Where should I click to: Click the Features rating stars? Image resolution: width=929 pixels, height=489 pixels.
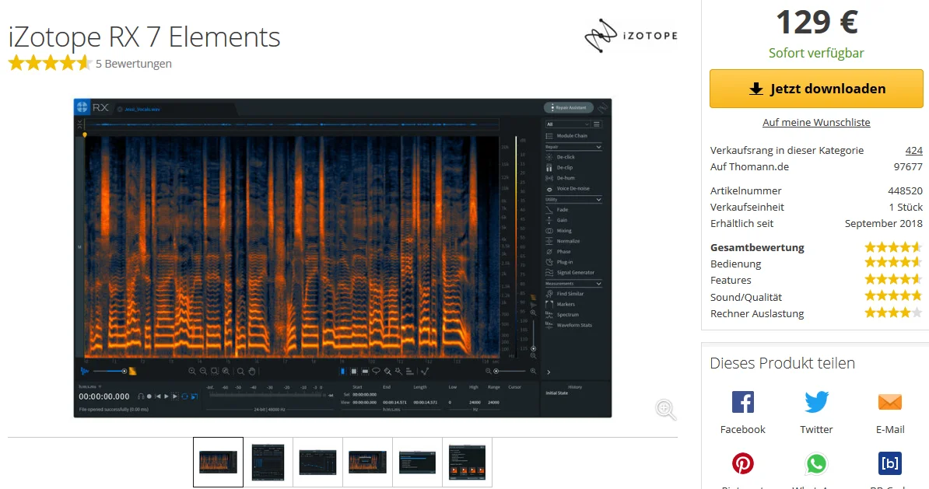893,280
